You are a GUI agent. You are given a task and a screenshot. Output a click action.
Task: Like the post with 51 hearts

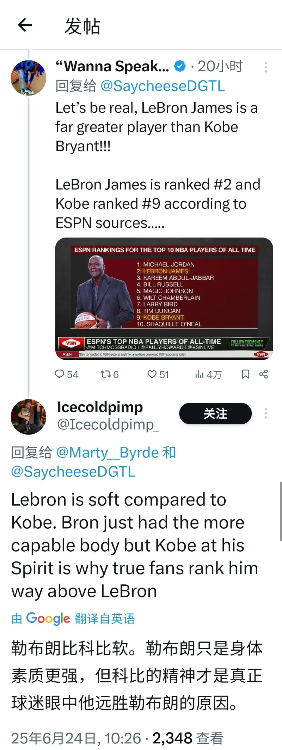(x=158, y=374)
